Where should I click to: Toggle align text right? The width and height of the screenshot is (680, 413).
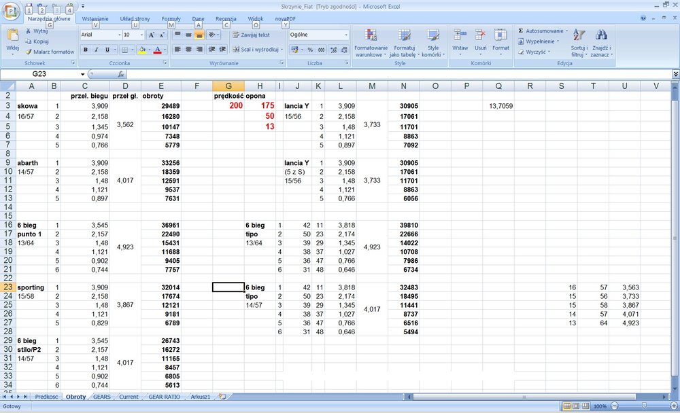click(x=199, y=50)
